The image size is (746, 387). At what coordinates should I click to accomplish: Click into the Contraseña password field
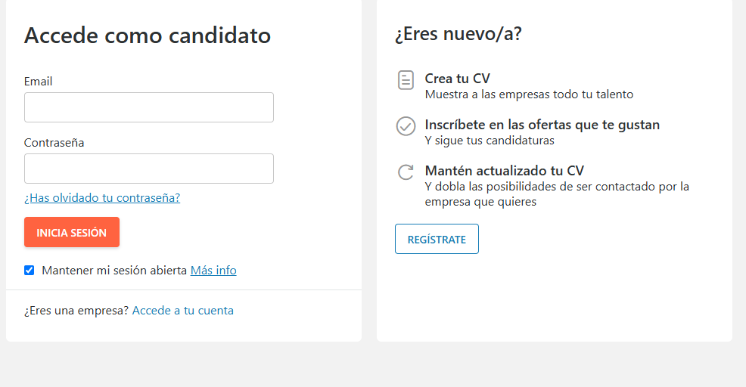[x=149, y=169]
